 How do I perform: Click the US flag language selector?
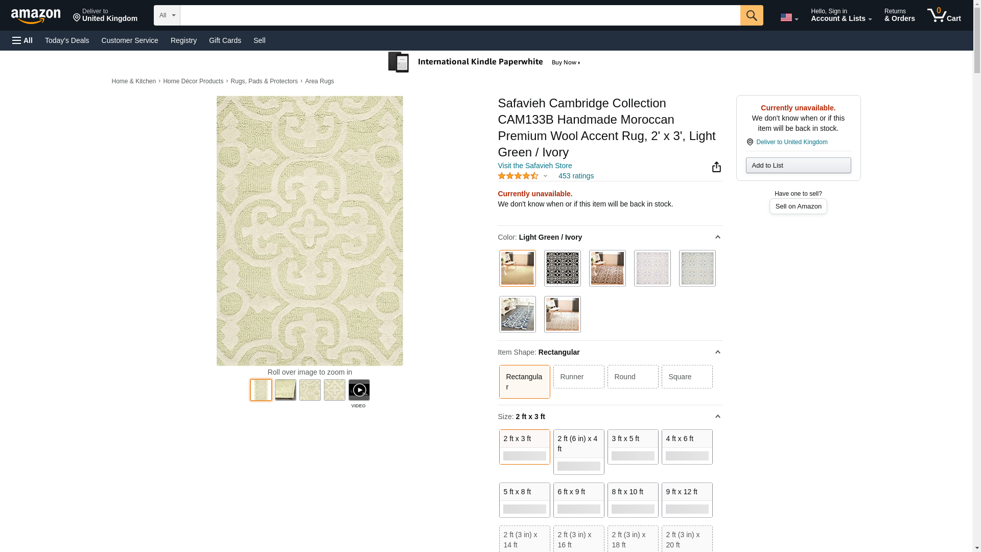point(788,17)
